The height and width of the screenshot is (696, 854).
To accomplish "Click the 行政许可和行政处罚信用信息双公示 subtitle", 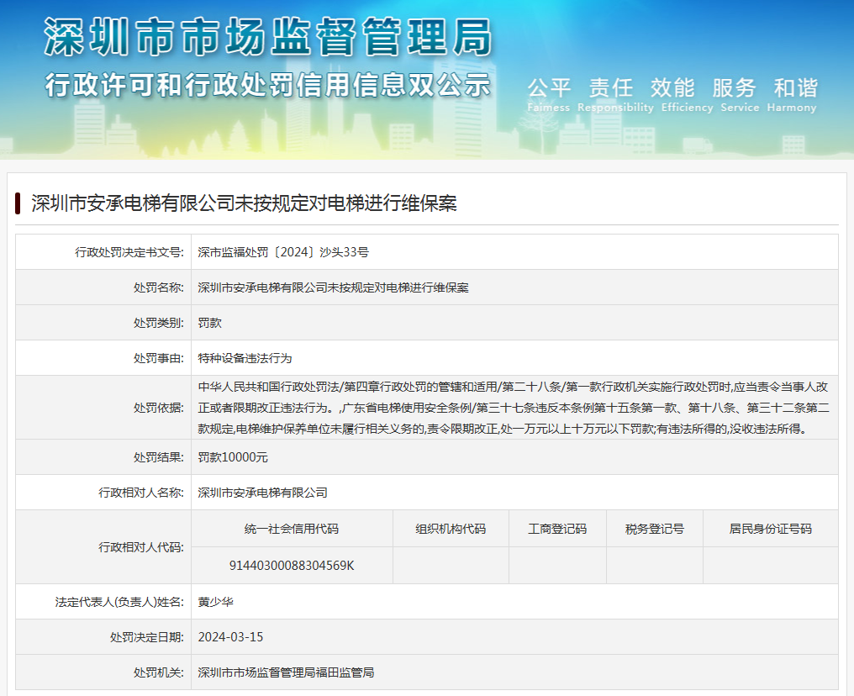I will pos(267,86).
